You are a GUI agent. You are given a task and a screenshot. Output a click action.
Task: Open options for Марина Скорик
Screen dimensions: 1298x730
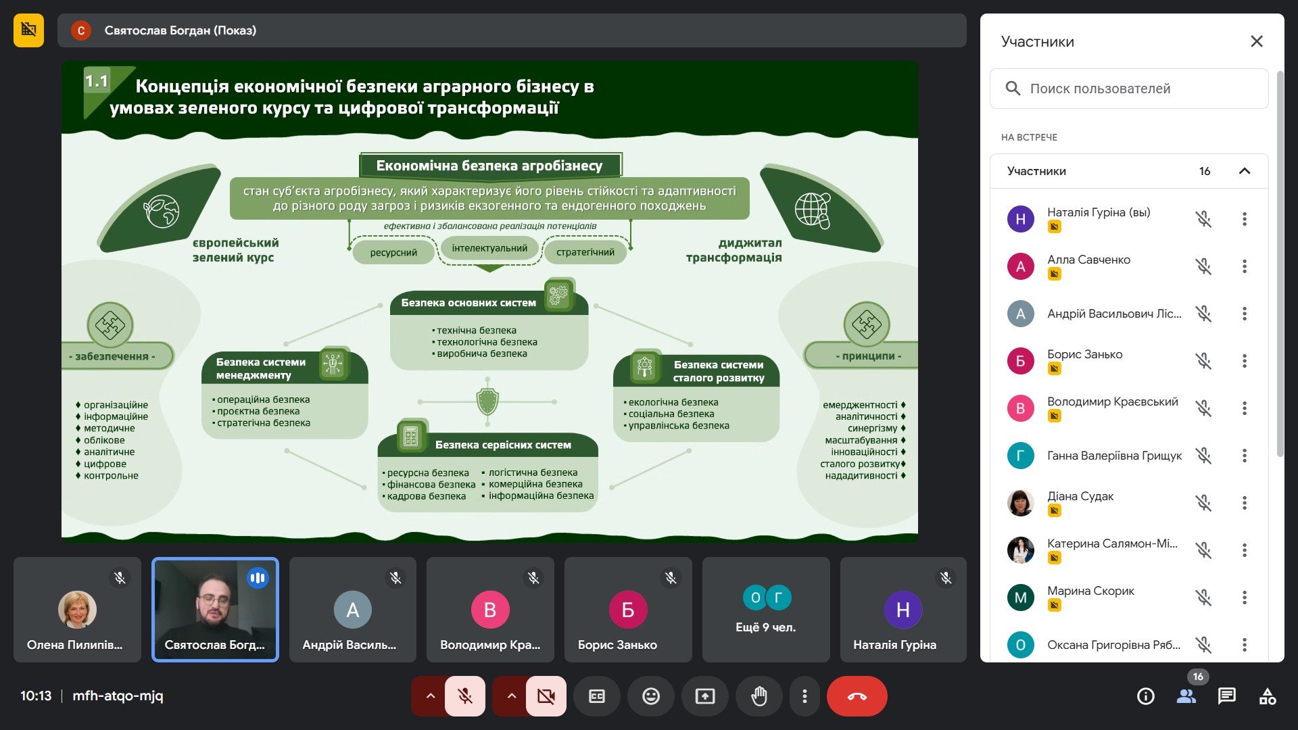click(1245, 598)
